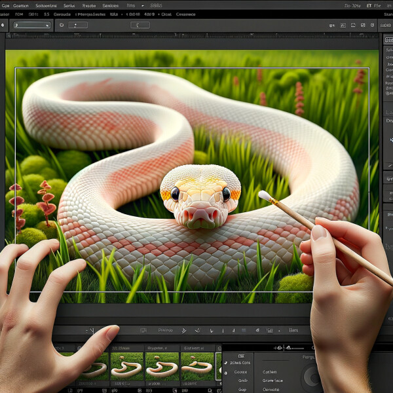Select the fourth snake thumbnail in the filmstrip
393x393 pixels.
[x=198, y=367]
